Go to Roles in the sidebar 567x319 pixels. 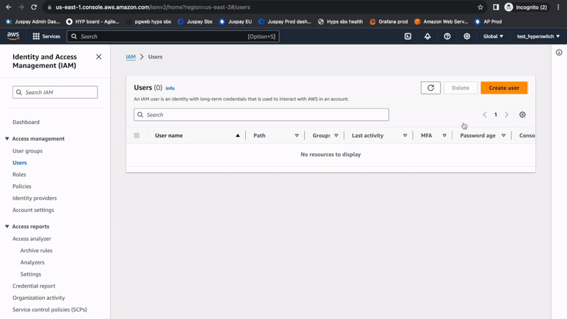(x=19, y=174)
